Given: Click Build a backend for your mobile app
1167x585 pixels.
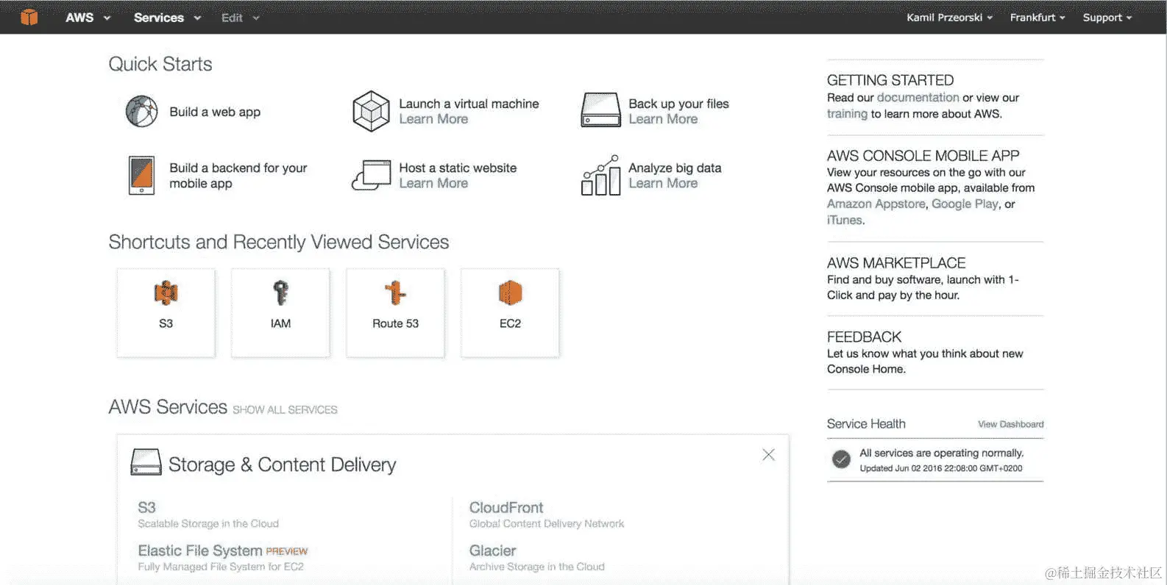Looking at the screenshot, I should click(x=238, y=176).
